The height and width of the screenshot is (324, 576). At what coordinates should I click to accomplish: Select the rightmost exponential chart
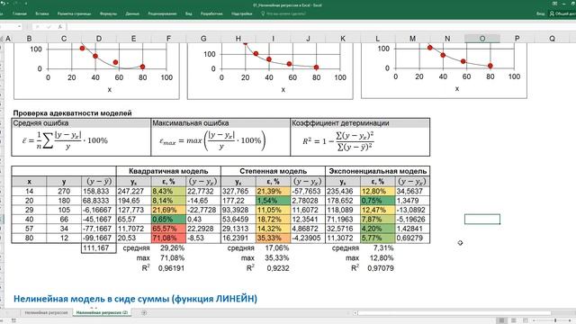[444, 70]
